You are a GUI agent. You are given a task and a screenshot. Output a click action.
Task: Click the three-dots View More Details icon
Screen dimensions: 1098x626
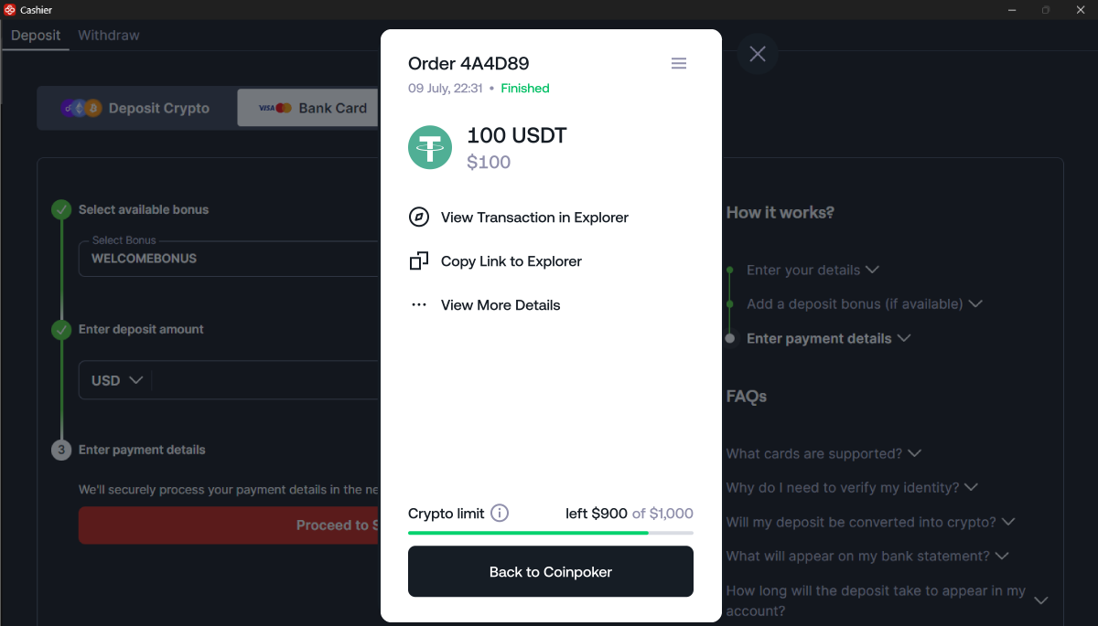coord(419,305)
